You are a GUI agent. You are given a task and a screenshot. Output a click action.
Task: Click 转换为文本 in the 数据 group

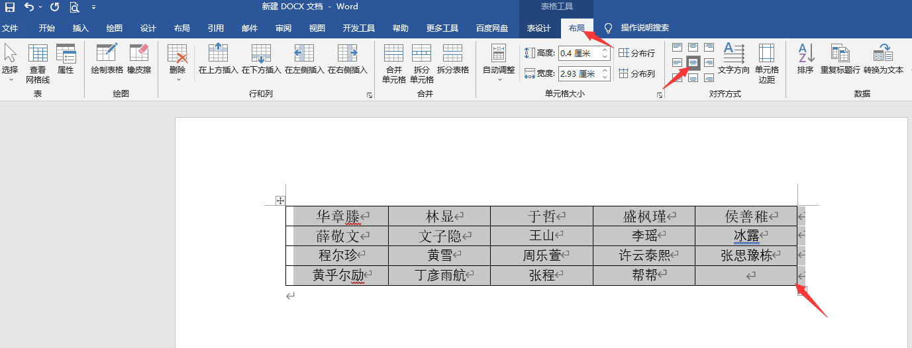coord(883,60)
